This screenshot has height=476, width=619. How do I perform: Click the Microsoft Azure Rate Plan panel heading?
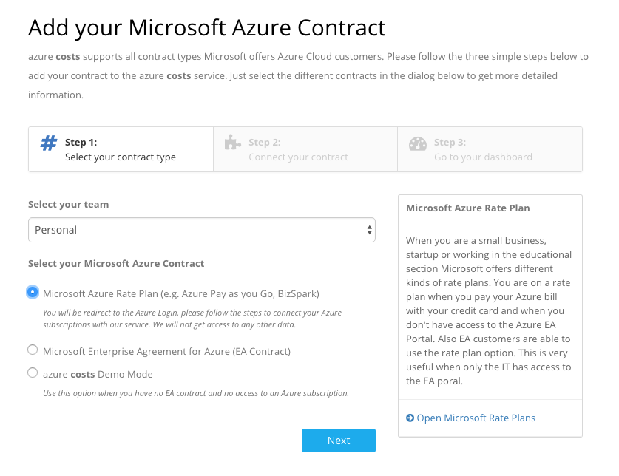click(x=467, y=208)
